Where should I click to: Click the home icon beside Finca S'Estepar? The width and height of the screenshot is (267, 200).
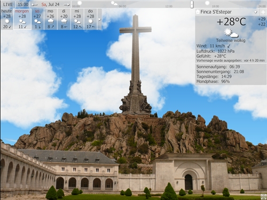[198, 12]
